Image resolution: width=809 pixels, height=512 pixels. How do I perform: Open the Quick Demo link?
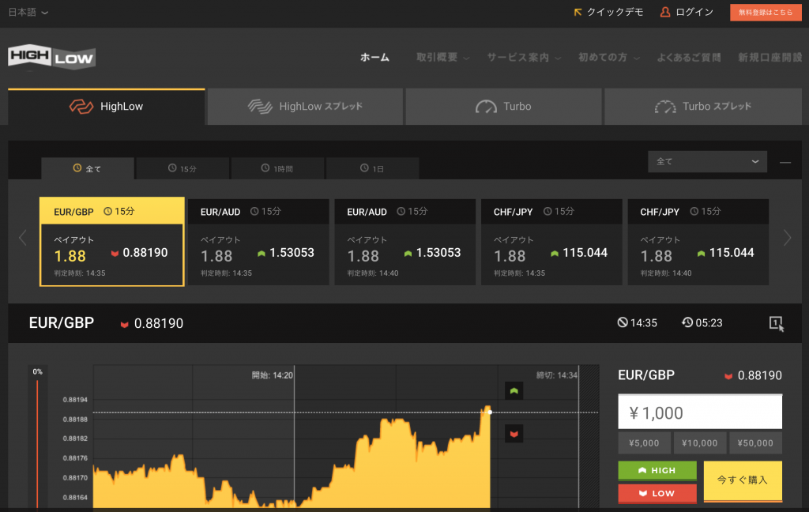(609, 12)
